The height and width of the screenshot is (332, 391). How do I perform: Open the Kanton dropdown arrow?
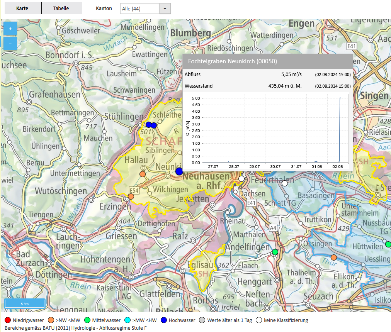[x=165, y=8]
